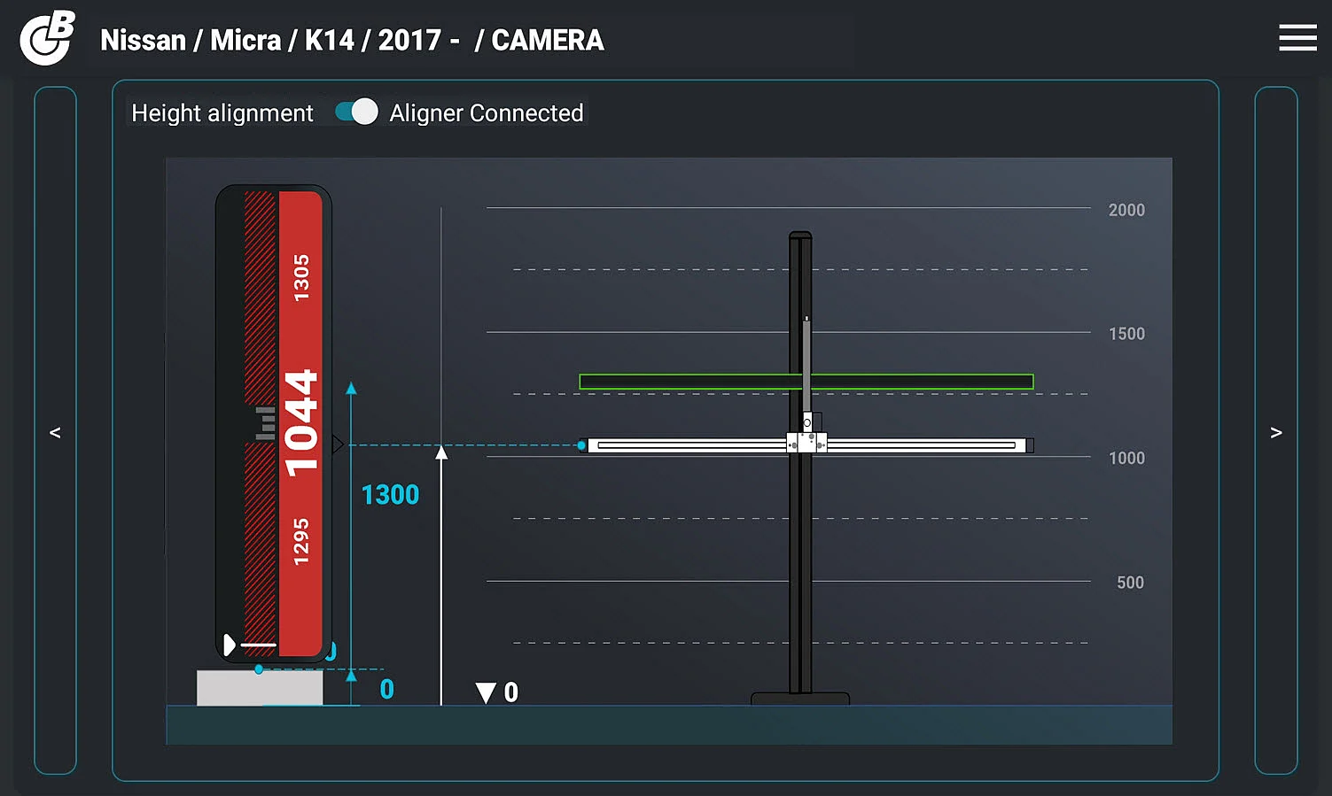The image size is (1332, 796).
Task: Click the Height alignment label
Action: [x=222, y=113]
